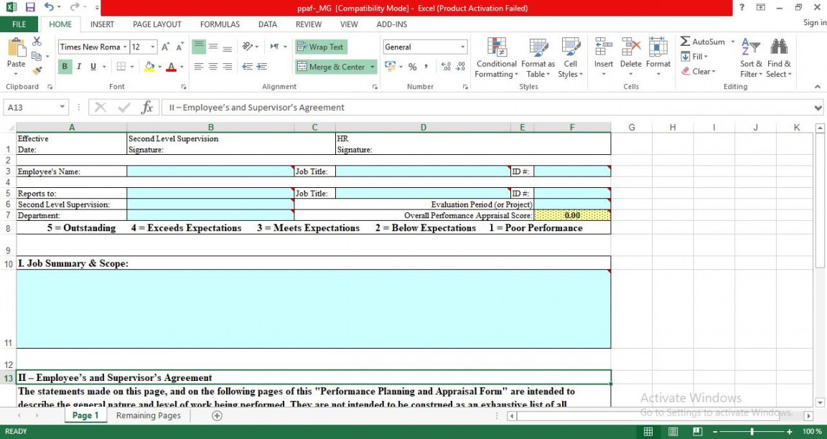Open the General number format dropdown

coord(462,47)
